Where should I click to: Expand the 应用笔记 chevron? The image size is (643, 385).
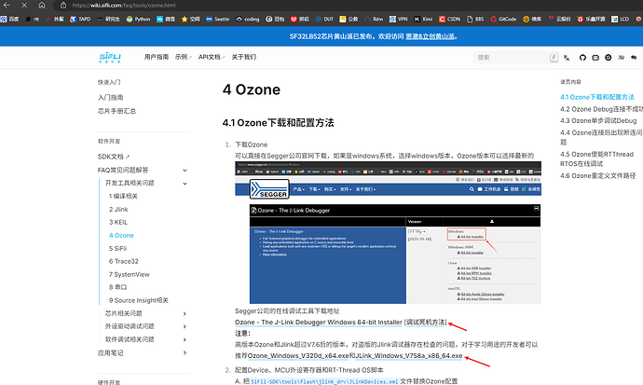coord(185,352)
